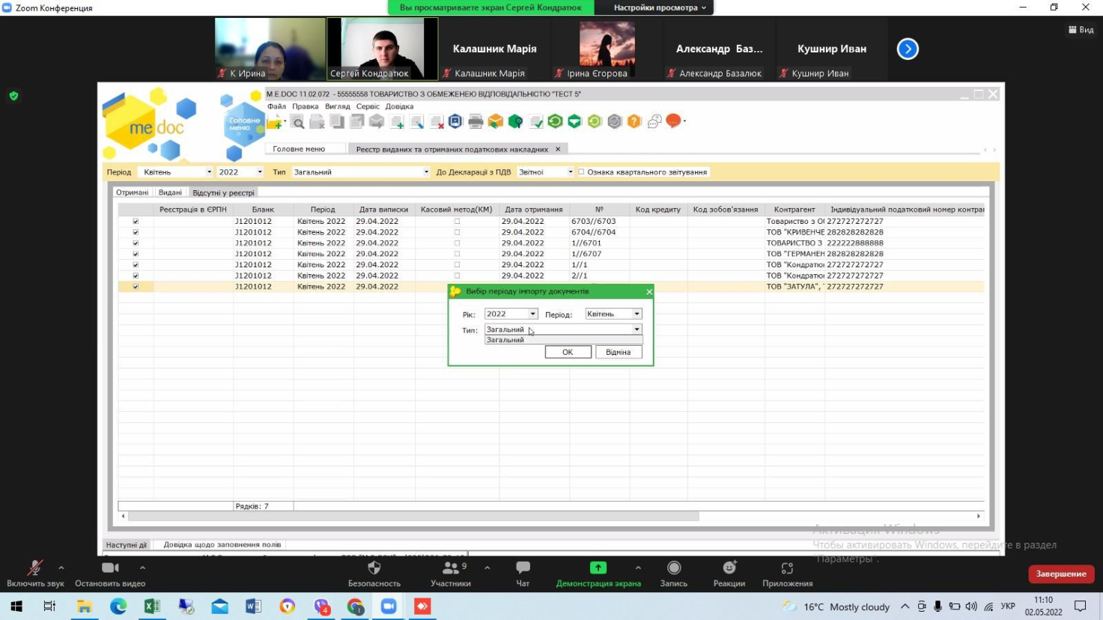Viewport: 1103px width, 620px height.
Task: Click the horizontal scrollbar under the table
Action: tap(414, 516)
